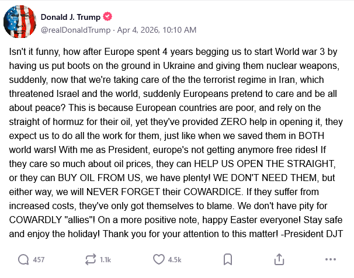
Task: Click the pink verified badge checkmark
Action: tap(107, 16)
